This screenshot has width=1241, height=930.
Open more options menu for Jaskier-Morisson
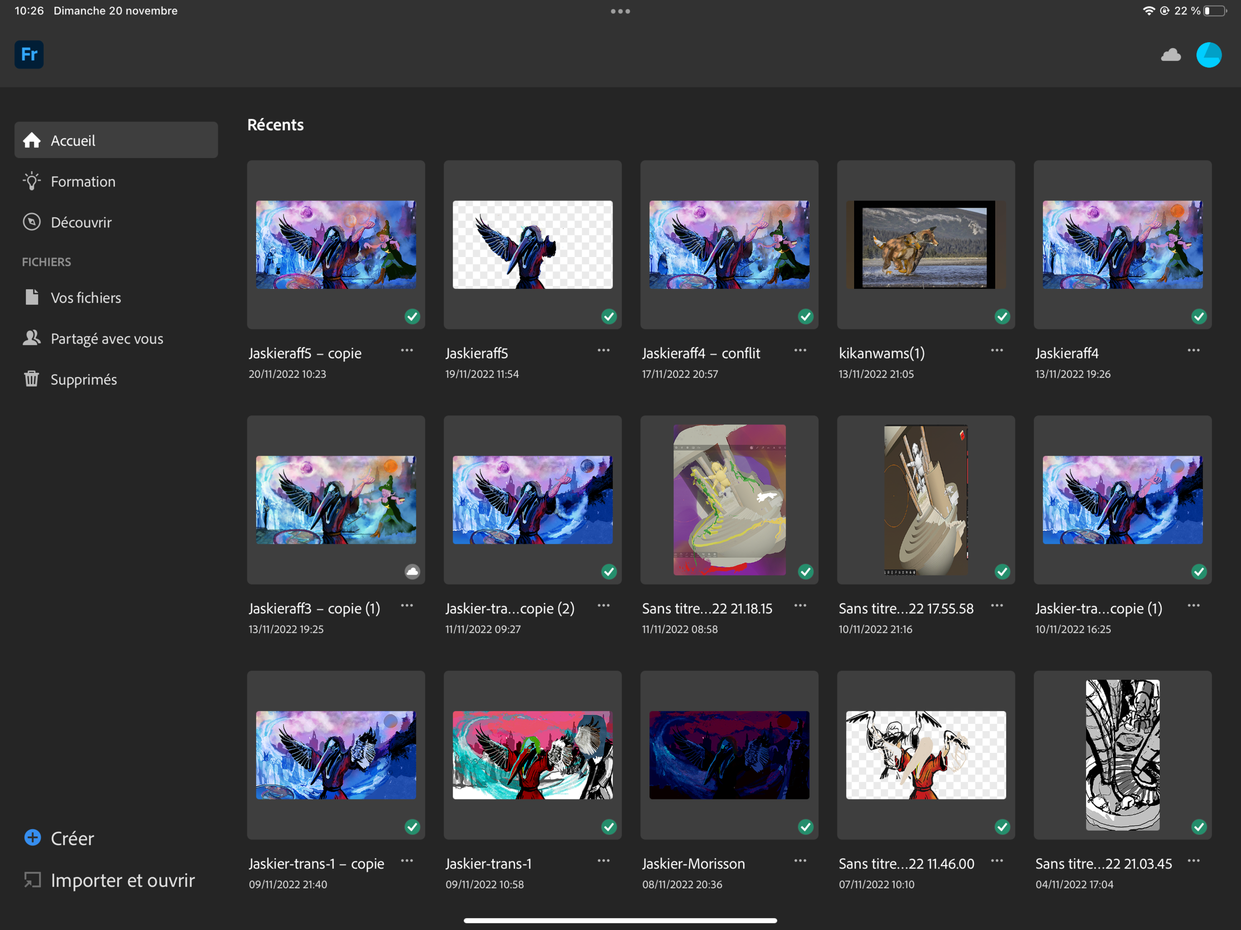tap(800, 861)
